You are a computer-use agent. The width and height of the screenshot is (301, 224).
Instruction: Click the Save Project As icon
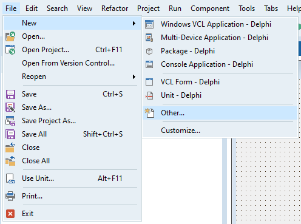(10, 121)
